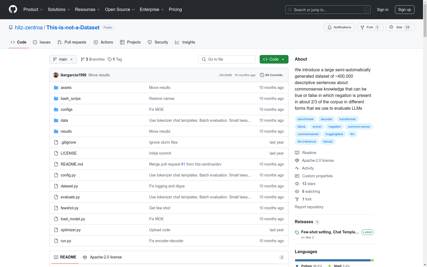Open the green Code dropdown button
The height and width of the screenshot is (267, 427).
click(274, 59)
